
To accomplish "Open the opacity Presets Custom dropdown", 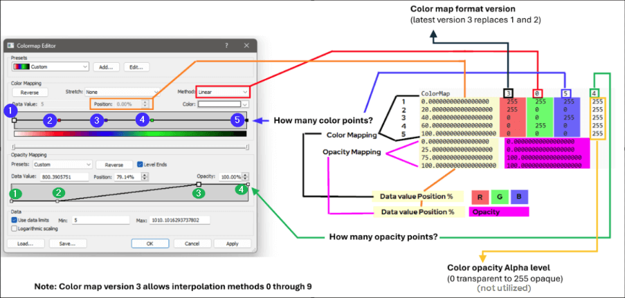I will click(x=62, y=165).
